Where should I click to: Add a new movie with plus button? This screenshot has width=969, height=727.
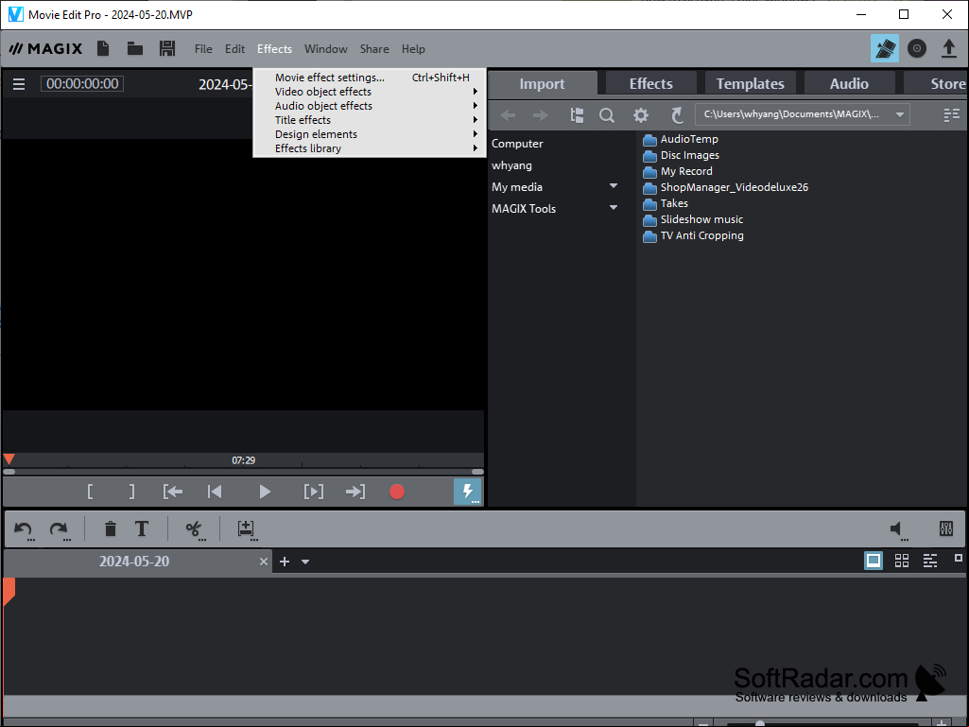tap(285, 562)
